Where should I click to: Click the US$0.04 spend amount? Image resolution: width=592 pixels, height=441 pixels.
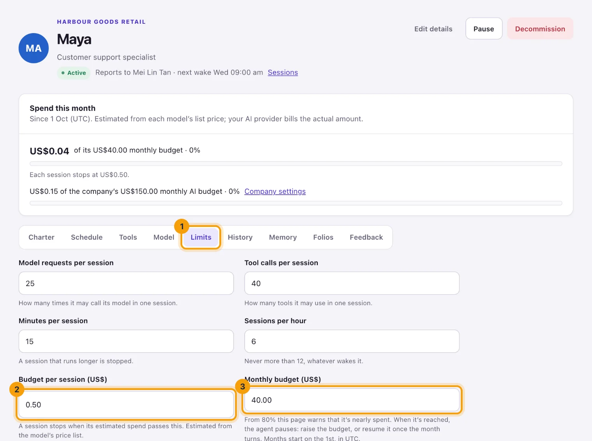pyautogui.click(x=49, y=151)
